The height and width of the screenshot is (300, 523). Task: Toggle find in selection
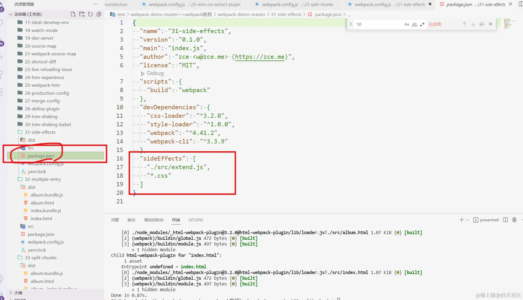tap(482, 24)
